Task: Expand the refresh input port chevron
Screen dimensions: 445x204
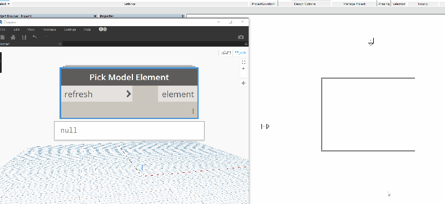Action: [x=128, y=94]
